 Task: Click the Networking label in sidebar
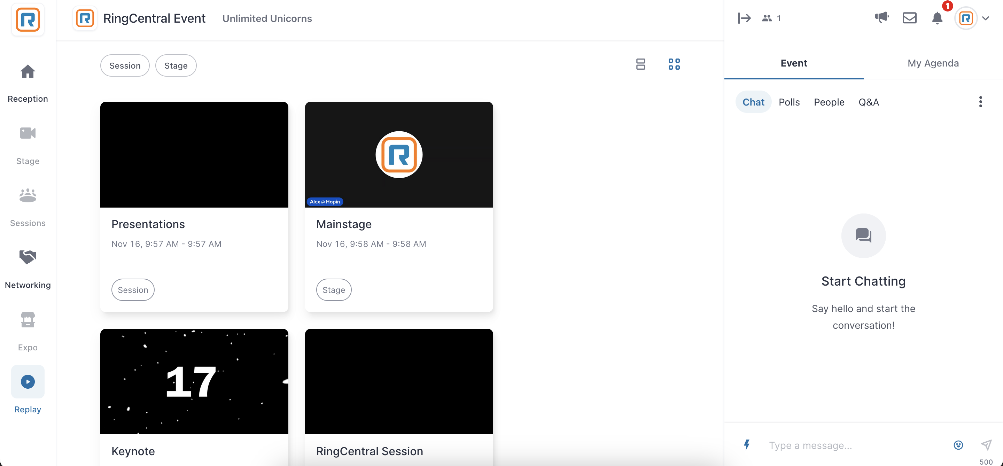click(x=28, y=285)
